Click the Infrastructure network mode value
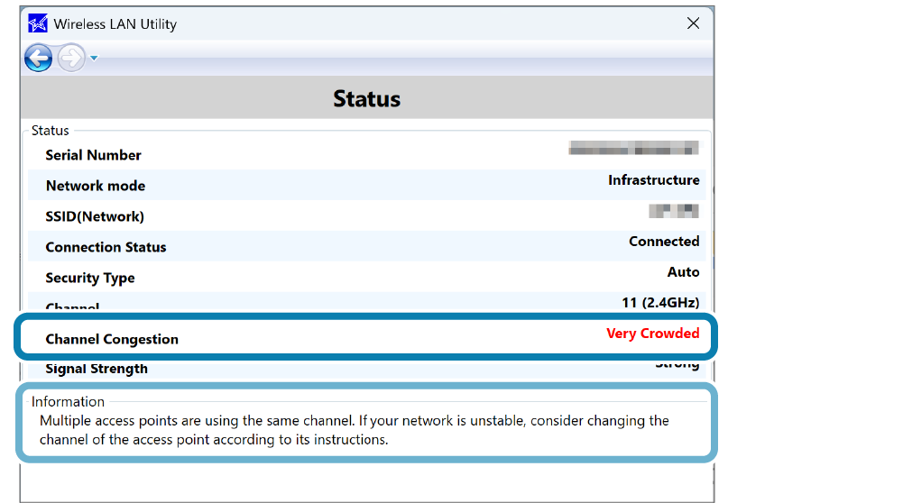The width and height of the screenshot is (903, 503). click(653, 180)
